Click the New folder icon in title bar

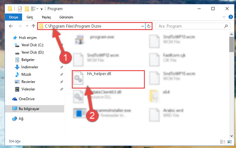point(27,9)
